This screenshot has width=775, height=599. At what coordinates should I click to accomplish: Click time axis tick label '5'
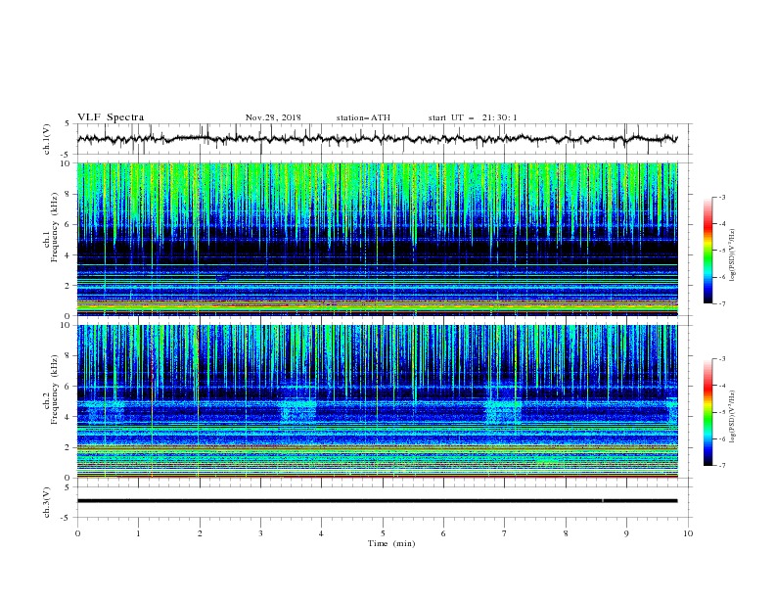coord(383,533)
